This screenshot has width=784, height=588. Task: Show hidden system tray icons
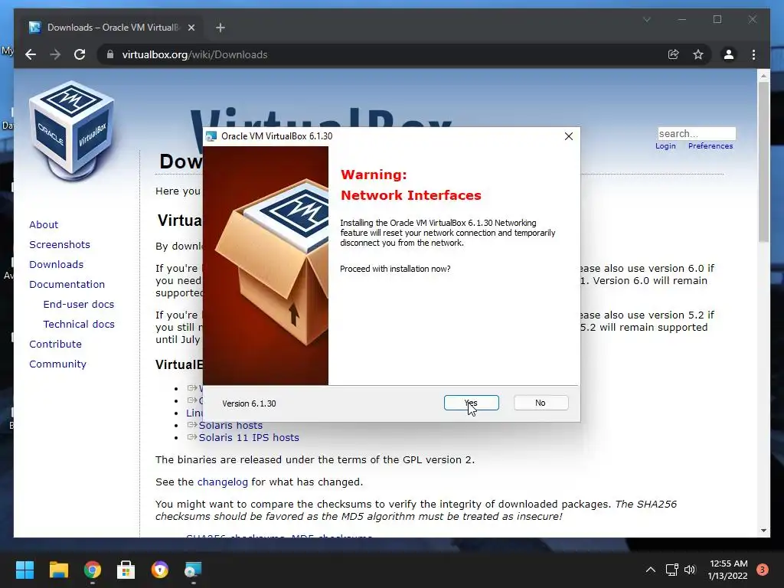click(x=650, y=570)
